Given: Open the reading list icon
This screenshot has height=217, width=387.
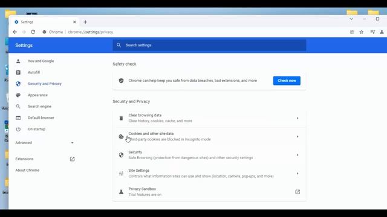Looking at the screenshot, I should [372, 32].
